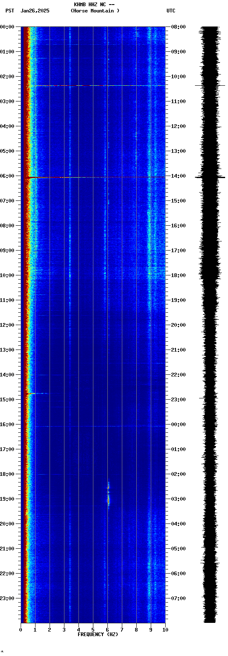The image size is (228, 656).
Task: Click the 23:00 PST time label
Action: click(7, 598)
